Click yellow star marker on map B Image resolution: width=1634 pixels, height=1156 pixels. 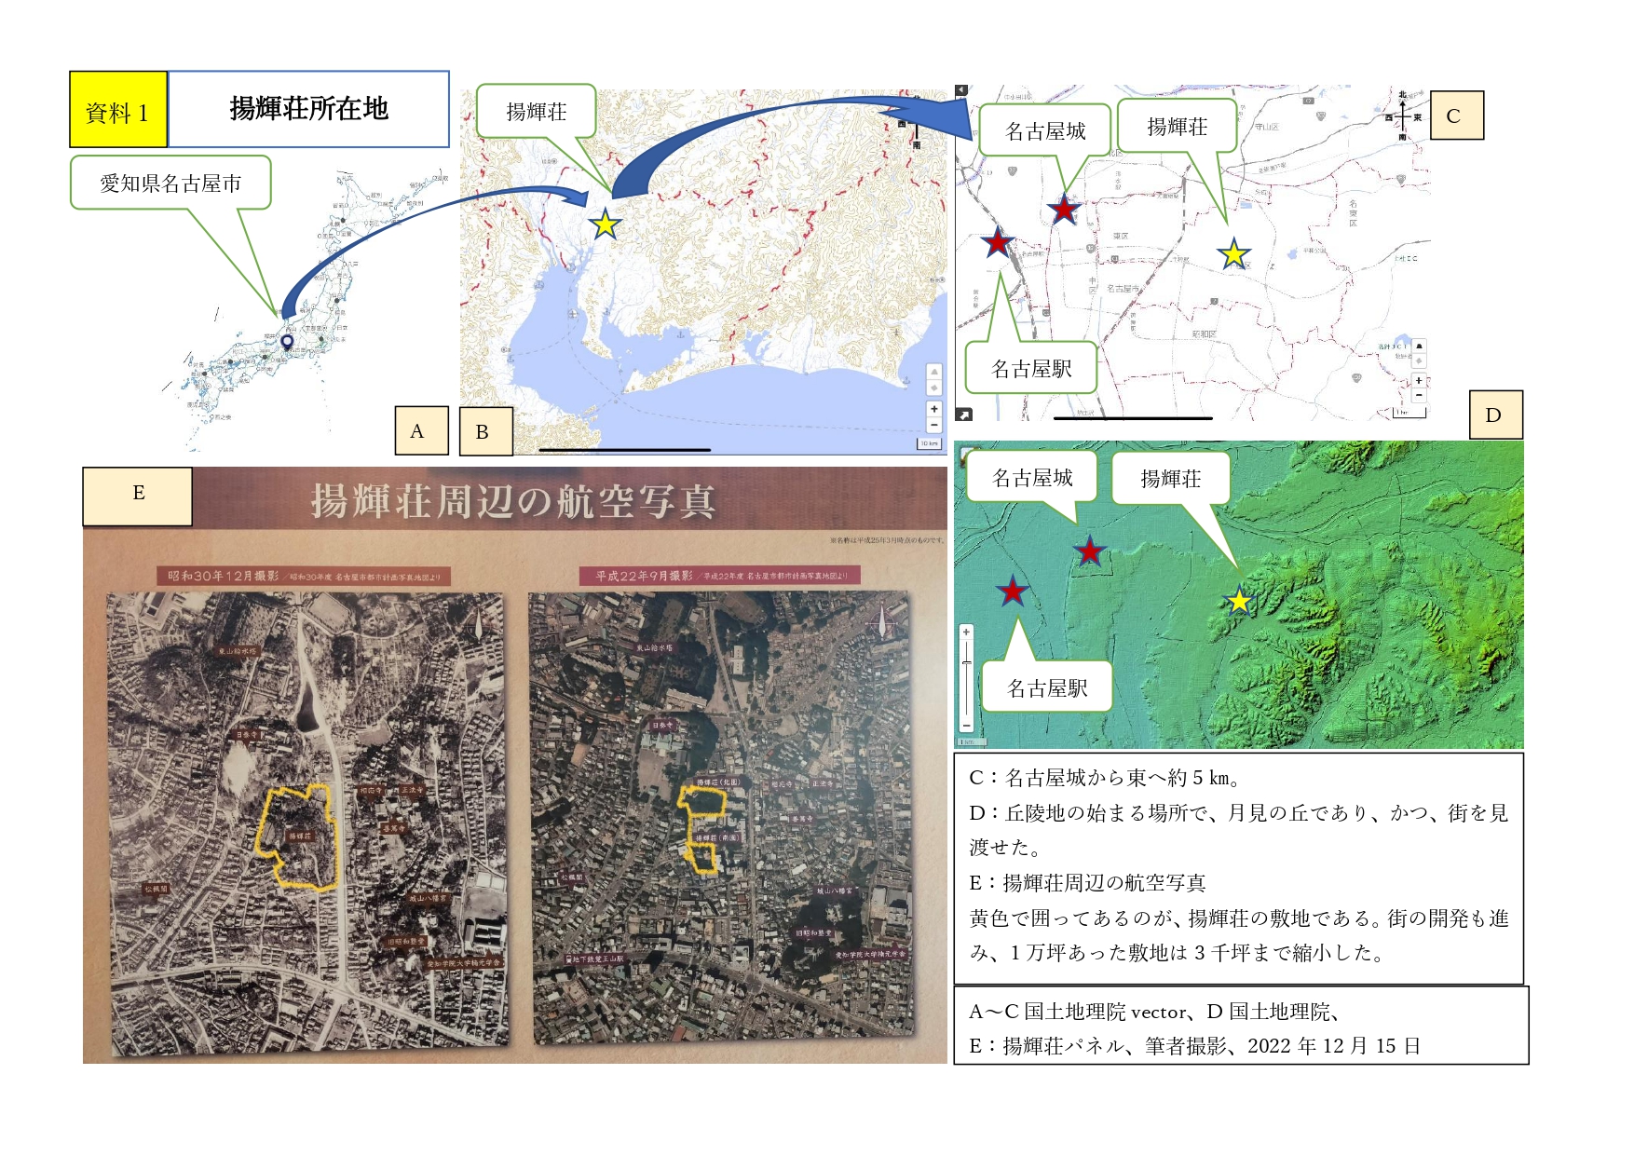click(x=606, y=224)
